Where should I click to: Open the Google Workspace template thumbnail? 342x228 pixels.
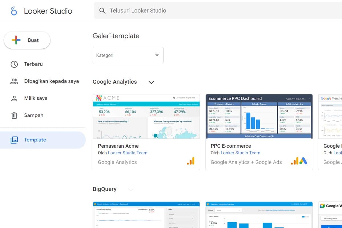330,215
